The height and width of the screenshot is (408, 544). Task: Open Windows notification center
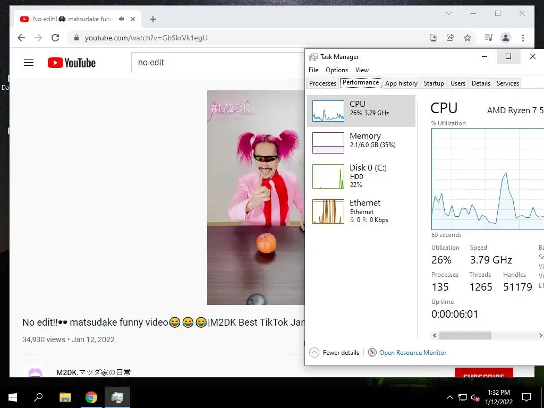(x=526, y=397)
